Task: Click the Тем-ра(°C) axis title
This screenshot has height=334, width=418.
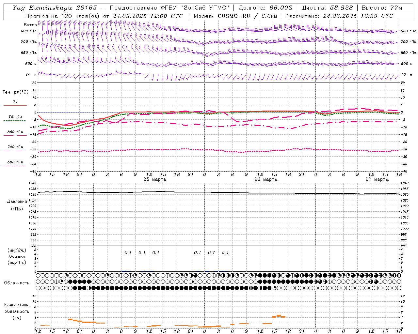Action: 15,92
